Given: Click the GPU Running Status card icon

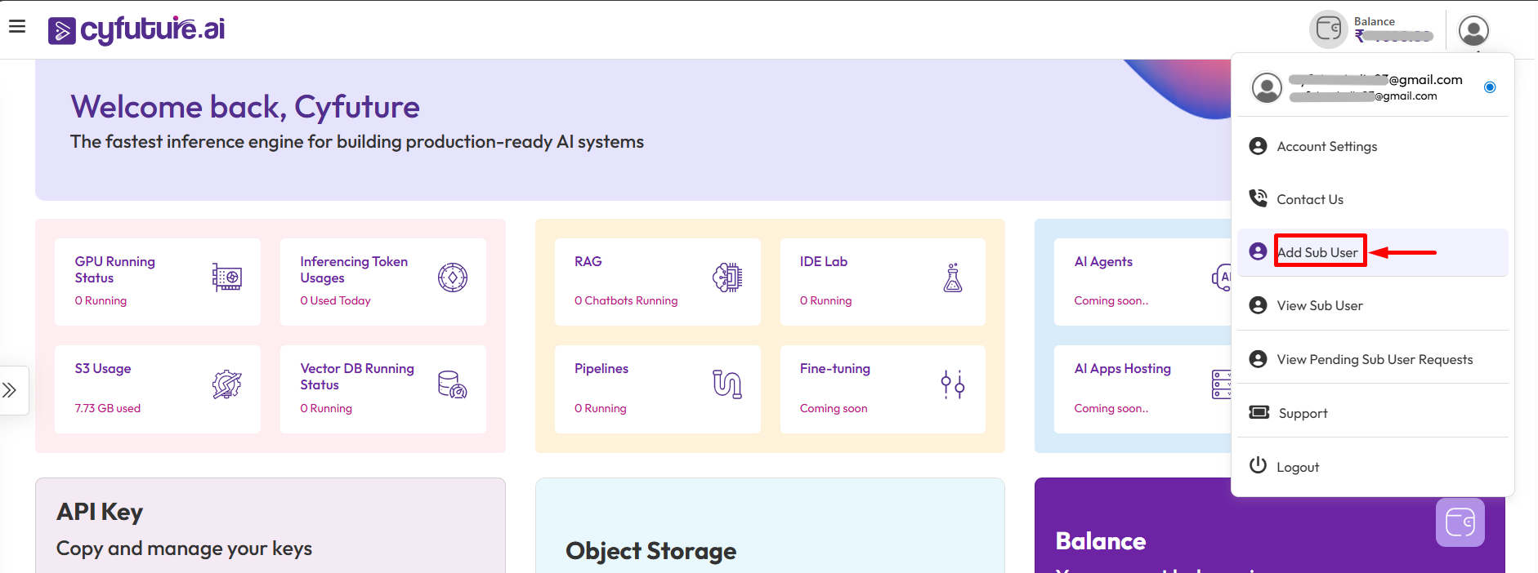Looking at the screenshot, I should pyautogui.click(x=226, y=278).
